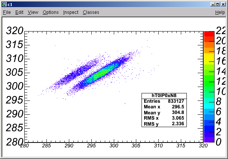Maximize the c1 canvas window
The height and width of the screenshot is (159, 228).
(x=218, y=4)
